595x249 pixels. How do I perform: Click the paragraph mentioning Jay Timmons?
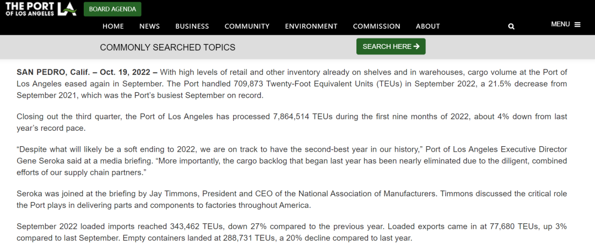click(x=291, y=200)
